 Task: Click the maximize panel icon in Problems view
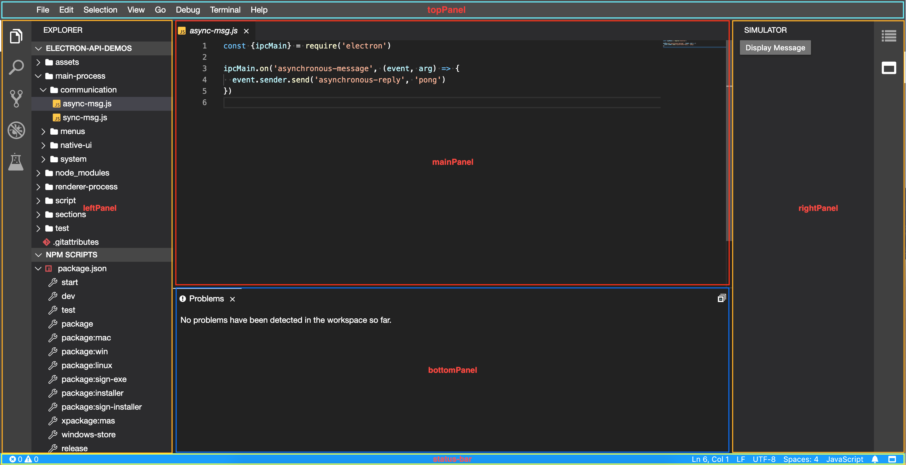(721, 298)
